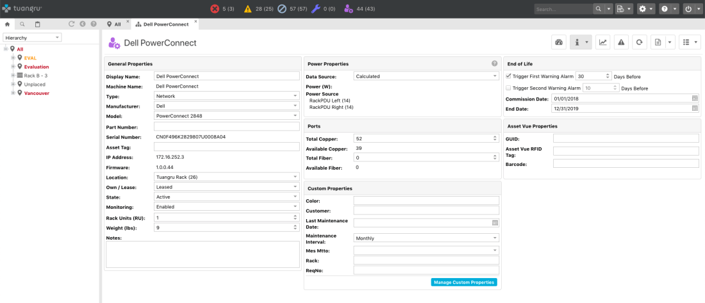This screenshot has width=705, height=303.
Task: Open the Mes Mtto dropdown
Action: pos(426,250)
